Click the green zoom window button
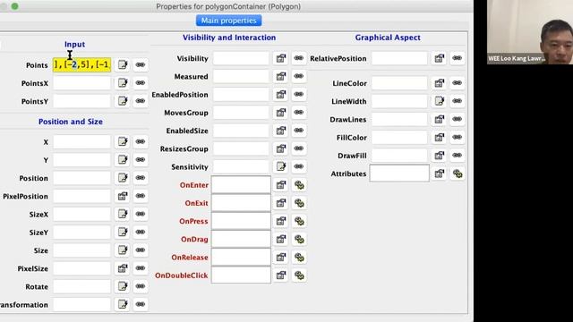 (x=14, y=6)
